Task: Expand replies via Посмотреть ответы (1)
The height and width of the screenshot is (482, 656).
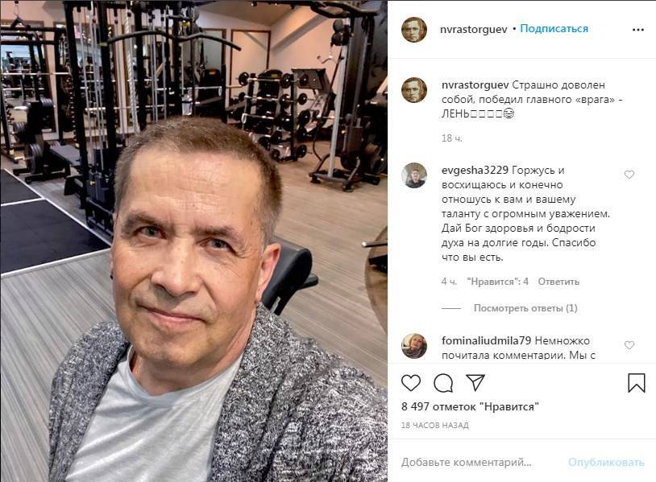Action: pyautogui.click(x=525, y=308)
